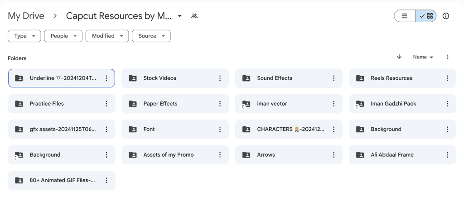The height and width of the screenshot is (221, 464).
Task: Switch to list layout view
Action: coord(405,16)
